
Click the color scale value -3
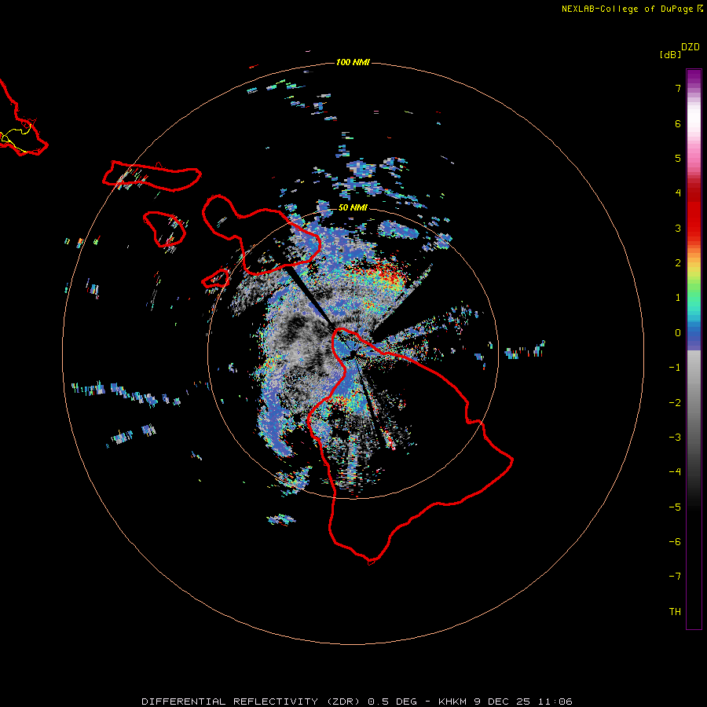tap(675, 438)
